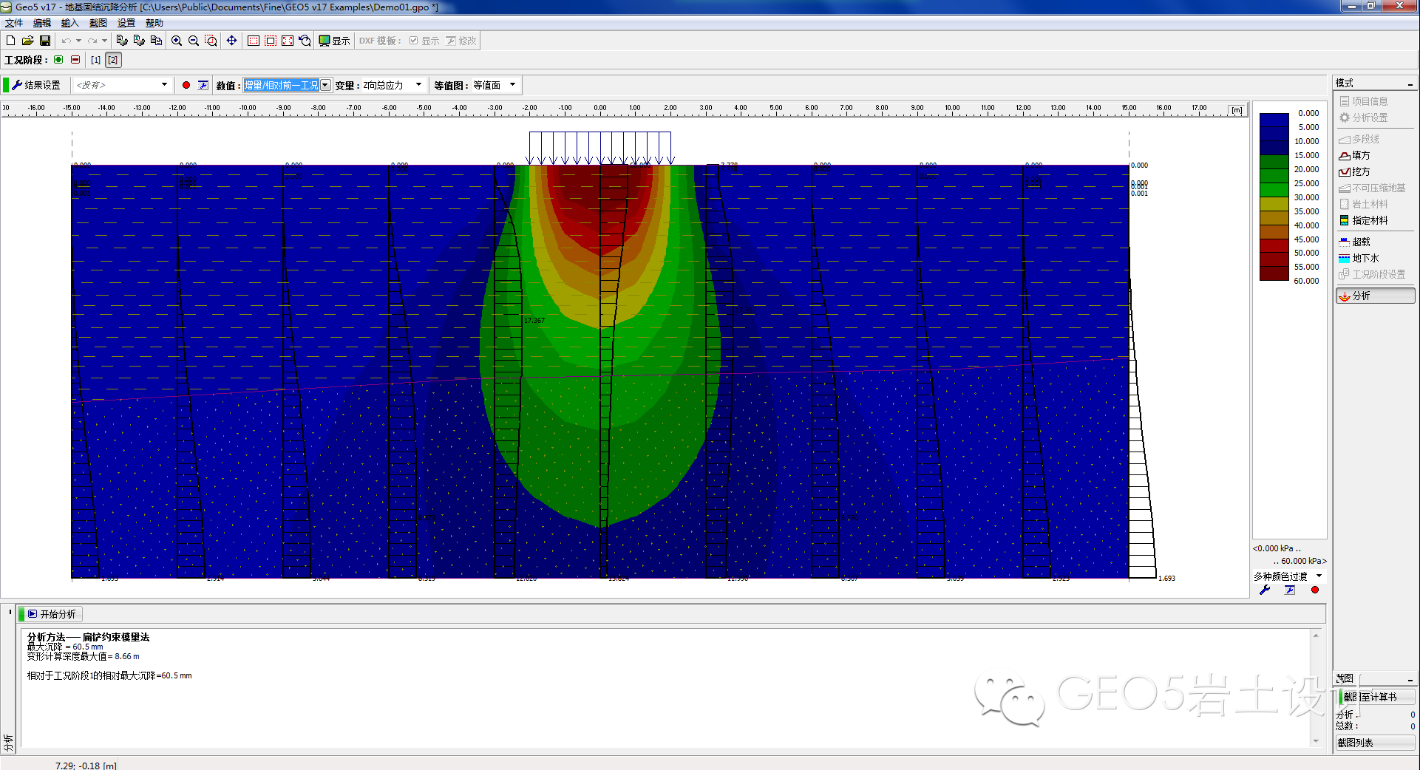This screenshot has height=770, width=1420.
Task: Open the 数值 values dropdown
Action: pyautogui.click(x=287, y=85)
